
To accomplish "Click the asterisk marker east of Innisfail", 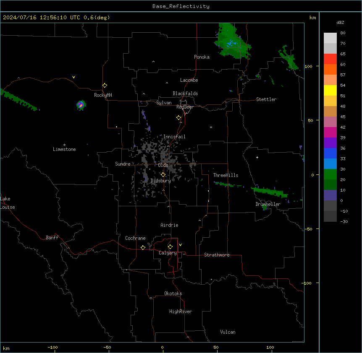I will (x=211, y=127).
